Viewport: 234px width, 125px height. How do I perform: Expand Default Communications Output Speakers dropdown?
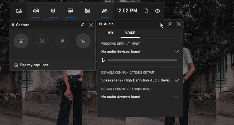(x=176, y=80)
